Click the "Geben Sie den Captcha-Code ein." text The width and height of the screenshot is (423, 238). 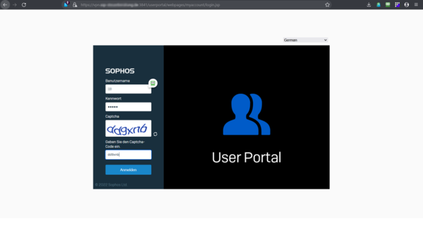(x=125, y=144)
